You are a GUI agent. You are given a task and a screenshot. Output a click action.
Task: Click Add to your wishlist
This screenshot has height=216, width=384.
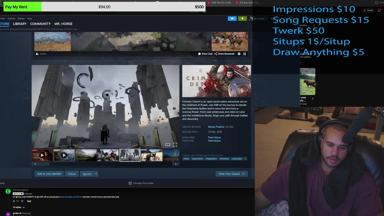click(x=49, y=174)
